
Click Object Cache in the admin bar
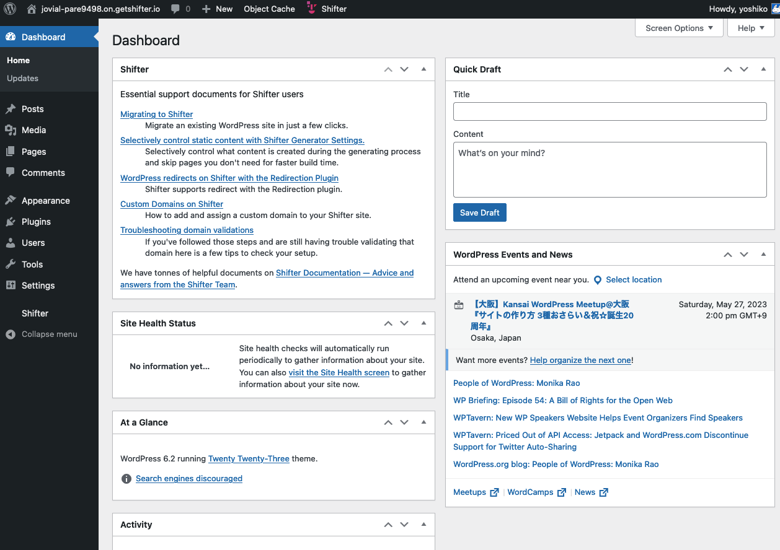click(270, 9)
